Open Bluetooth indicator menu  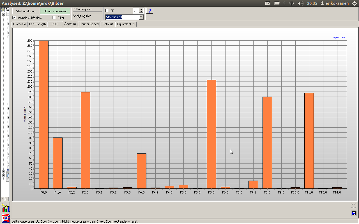pos(284,3)
